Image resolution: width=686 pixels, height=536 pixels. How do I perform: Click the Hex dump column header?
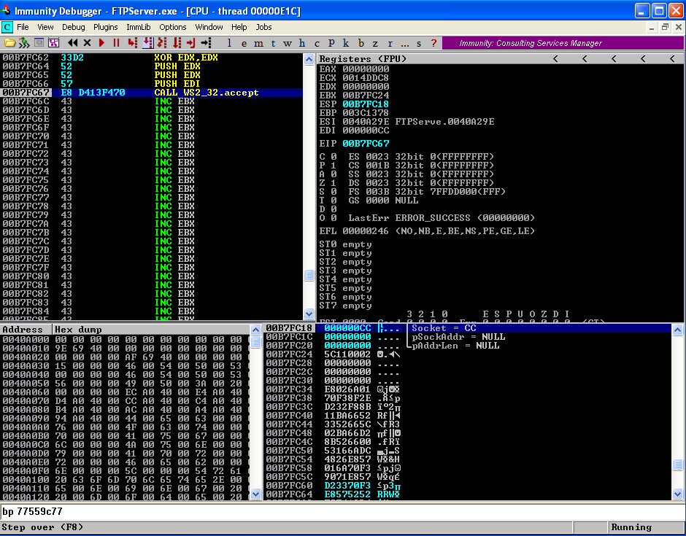tap(151, 330)
